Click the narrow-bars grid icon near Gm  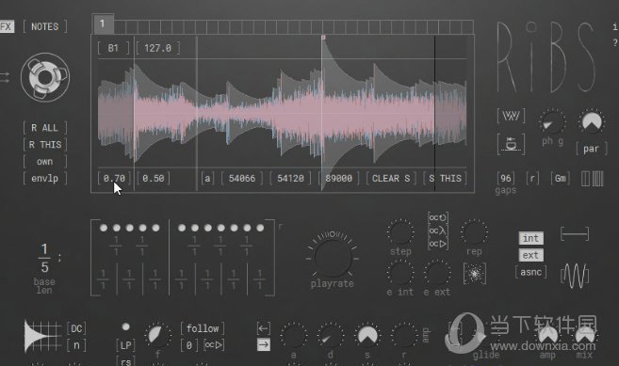pyautogui.click(x=597, y=179)
